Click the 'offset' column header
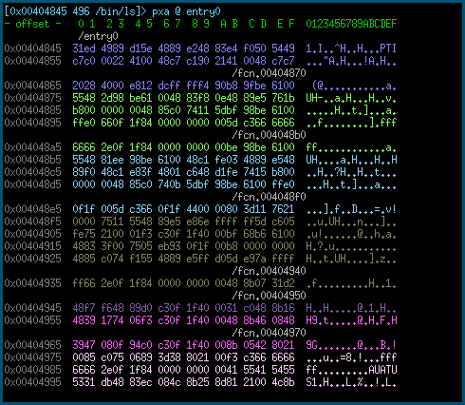Screen dimensions: 465x405 32,24
